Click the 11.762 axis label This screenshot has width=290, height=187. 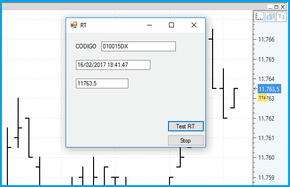coord(266,118)
